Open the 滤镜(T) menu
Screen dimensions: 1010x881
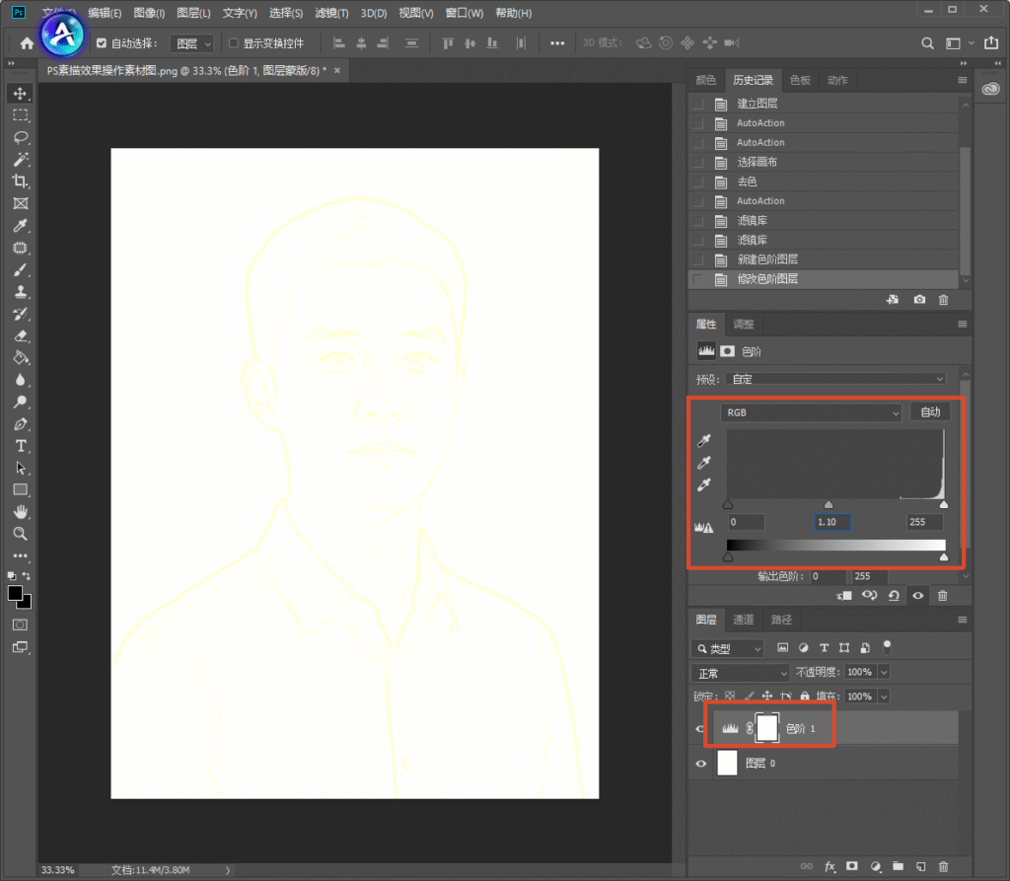(331, 13)
